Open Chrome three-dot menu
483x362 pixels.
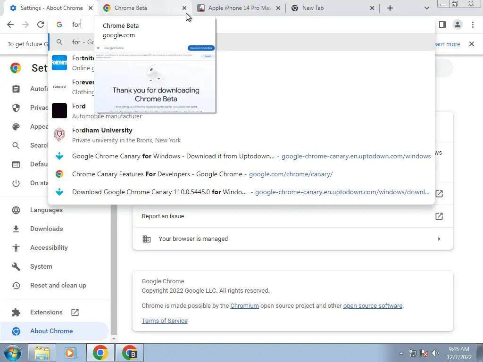tap(473, 25)
